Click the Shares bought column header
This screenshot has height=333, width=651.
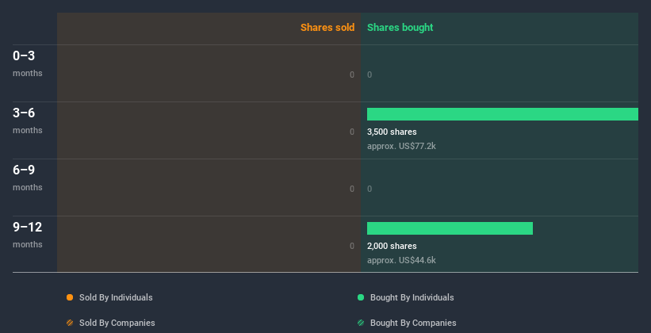tap(400, 28)
